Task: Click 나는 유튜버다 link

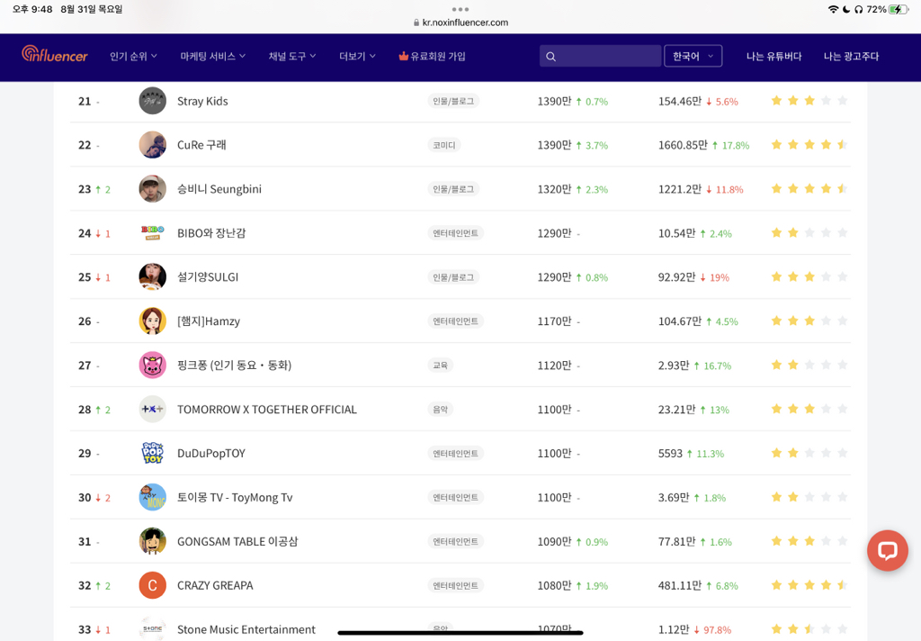Action: coord(773,57)
